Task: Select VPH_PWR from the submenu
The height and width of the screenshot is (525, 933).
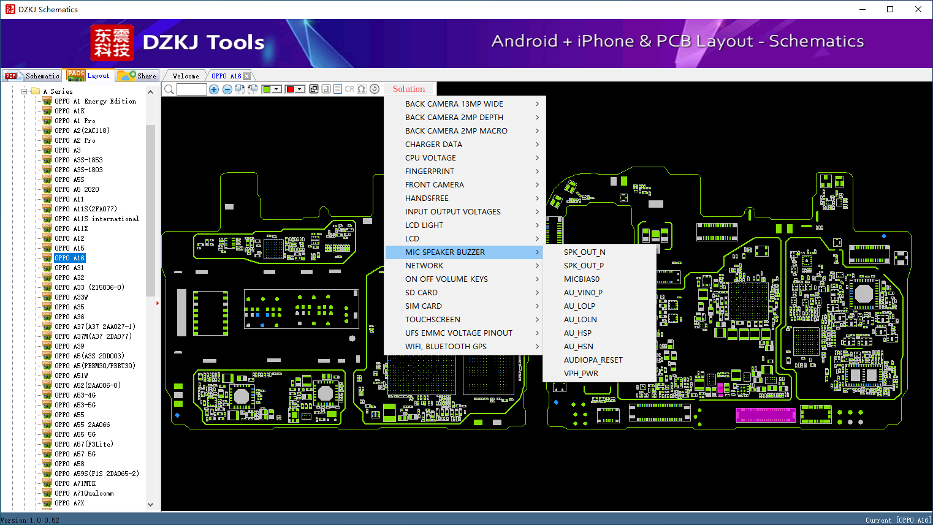Action: pyautogui.click(x=600, y=374)
